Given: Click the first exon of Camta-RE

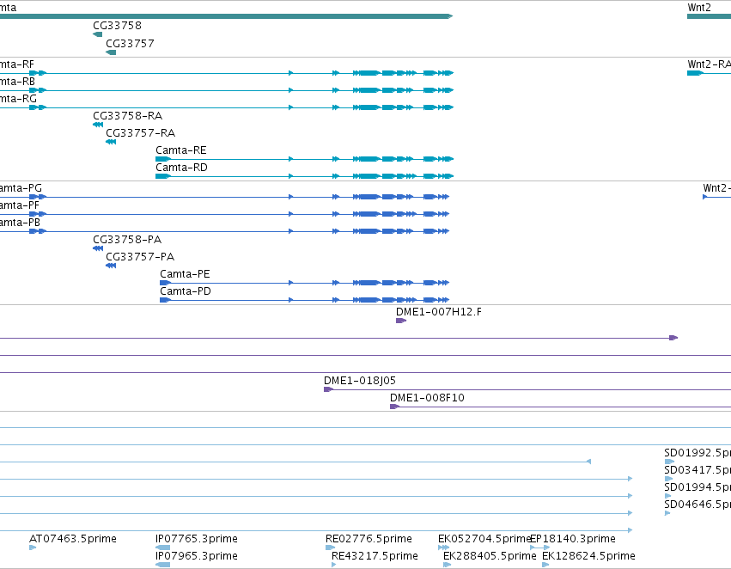Looking at the screenshot, I should (162, 159).
